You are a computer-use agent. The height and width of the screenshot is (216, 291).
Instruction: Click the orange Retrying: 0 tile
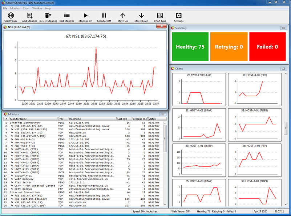coord(229,47)
